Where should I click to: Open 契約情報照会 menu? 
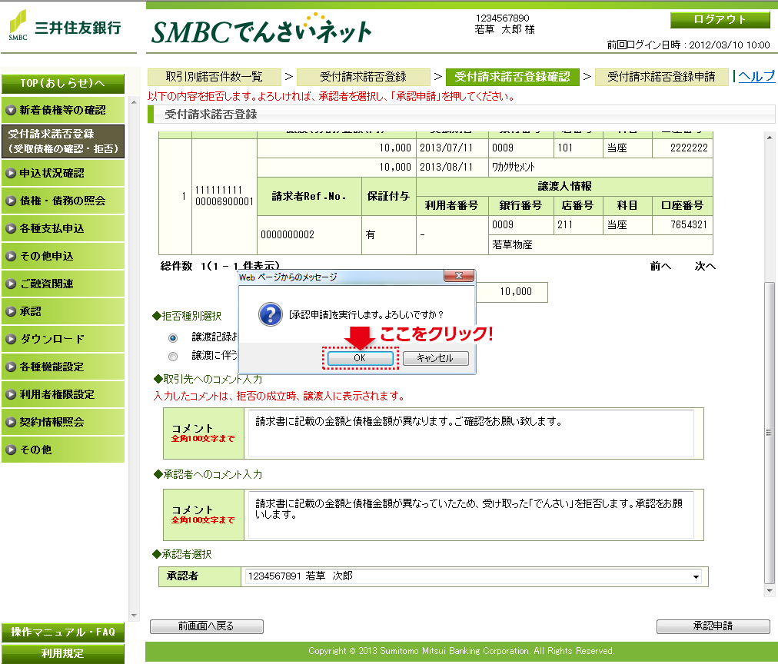coord(63,423)
